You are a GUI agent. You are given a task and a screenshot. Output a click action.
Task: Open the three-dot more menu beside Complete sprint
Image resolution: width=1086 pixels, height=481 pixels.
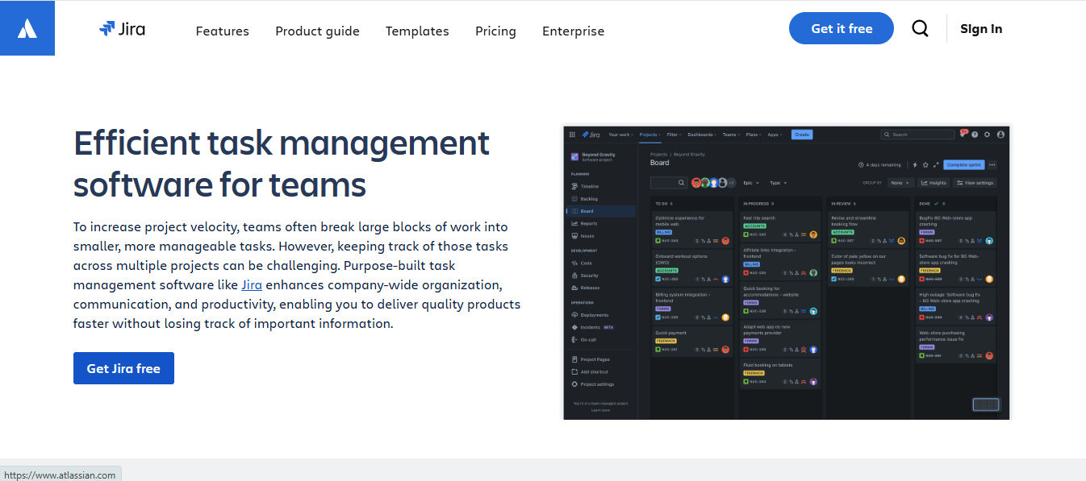tap(992, 164)
